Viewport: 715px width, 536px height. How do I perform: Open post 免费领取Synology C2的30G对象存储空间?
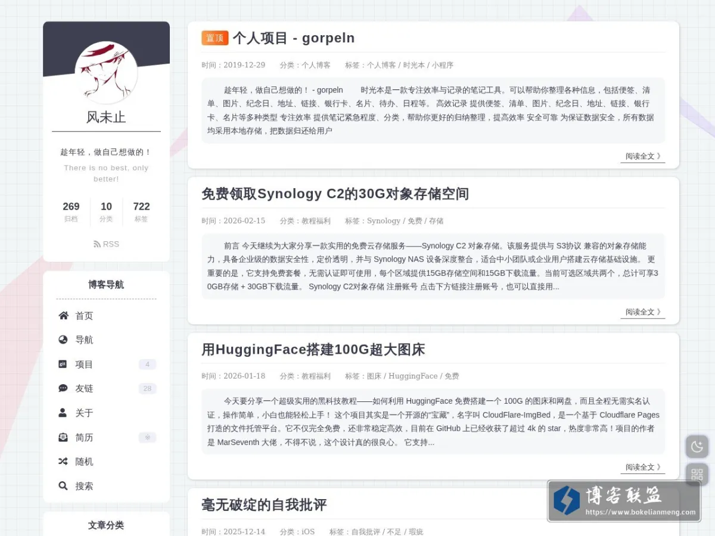pos(335,194)
